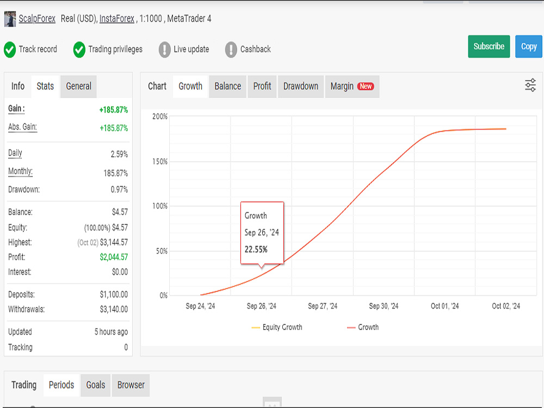Click the Cashback warning icon
This screenshot has width=544, height=408.
pyautogui.click(x=231, y=50)
